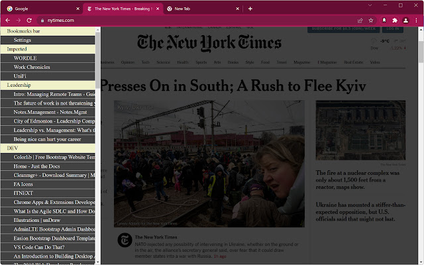The image size is (424, 265).
Task: Open the FA Icons bookmark
Action: [48, 184]
